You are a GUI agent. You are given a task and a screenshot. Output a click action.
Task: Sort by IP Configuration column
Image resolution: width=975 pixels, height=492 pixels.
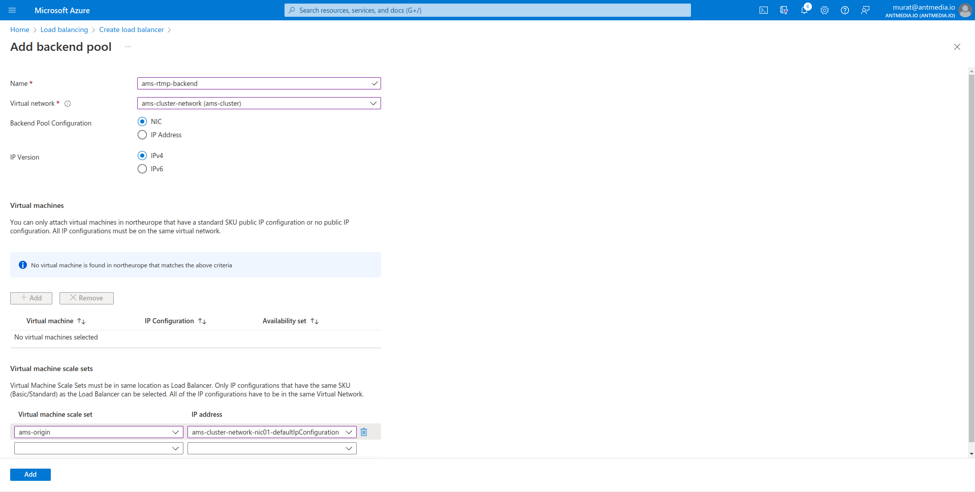tap(176, 321)
